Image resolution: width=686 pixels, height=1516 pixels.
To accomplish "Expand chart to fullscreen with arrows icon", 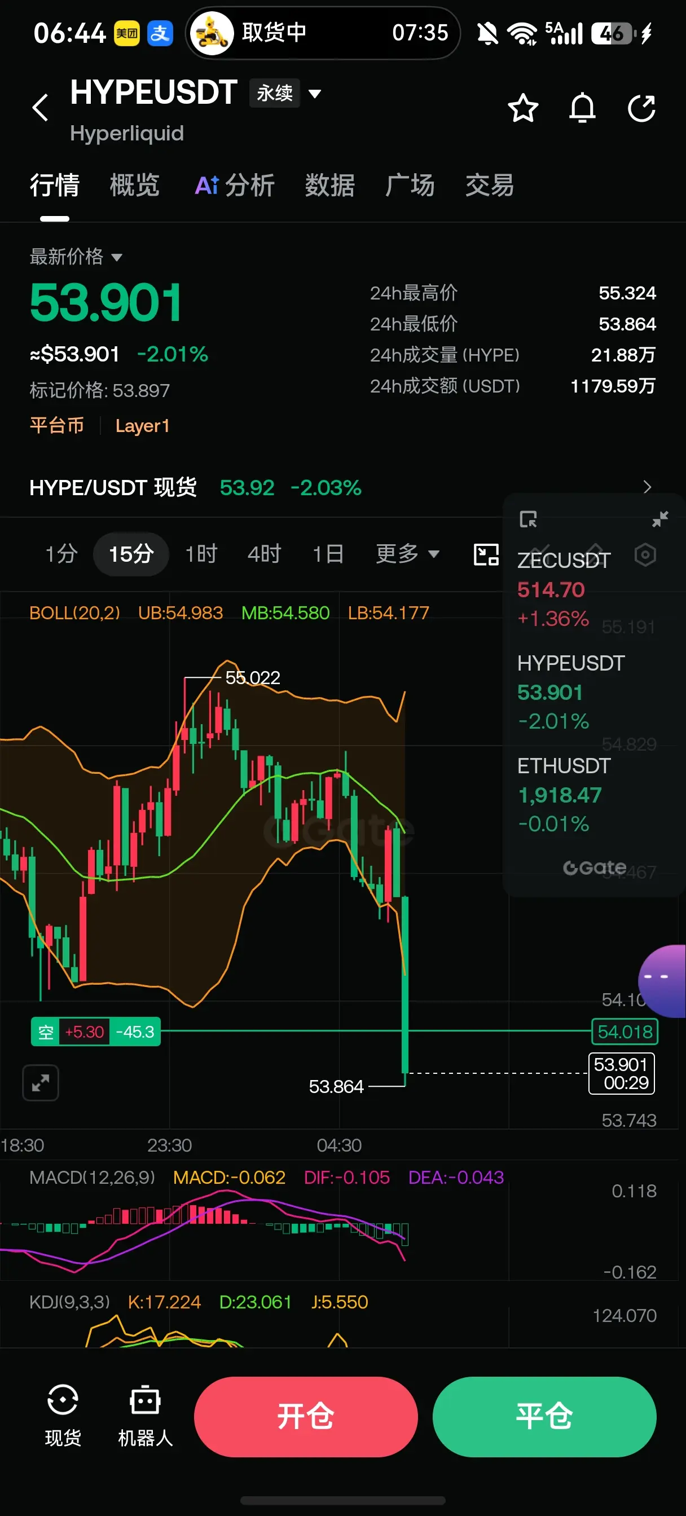I will click(x=41, y=1082).
